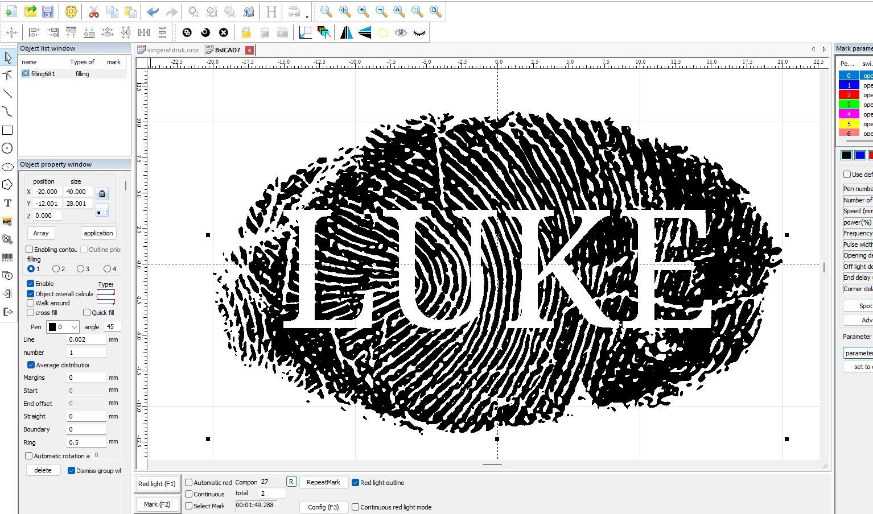873x514 pixels.
Task: Switch to the vingerafdruk.orzx tab
Action: [172, 50]
